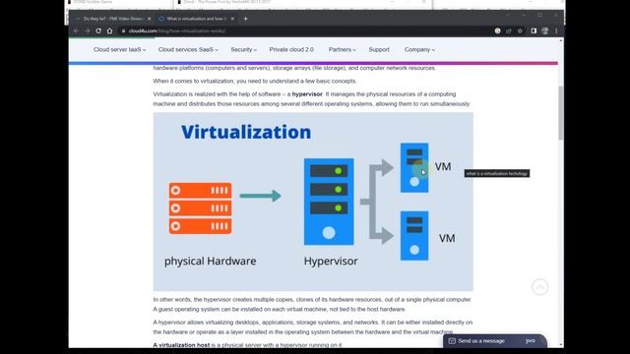Open the browser profile avatar
630x354 pixels.
click(x=544, y=30)
